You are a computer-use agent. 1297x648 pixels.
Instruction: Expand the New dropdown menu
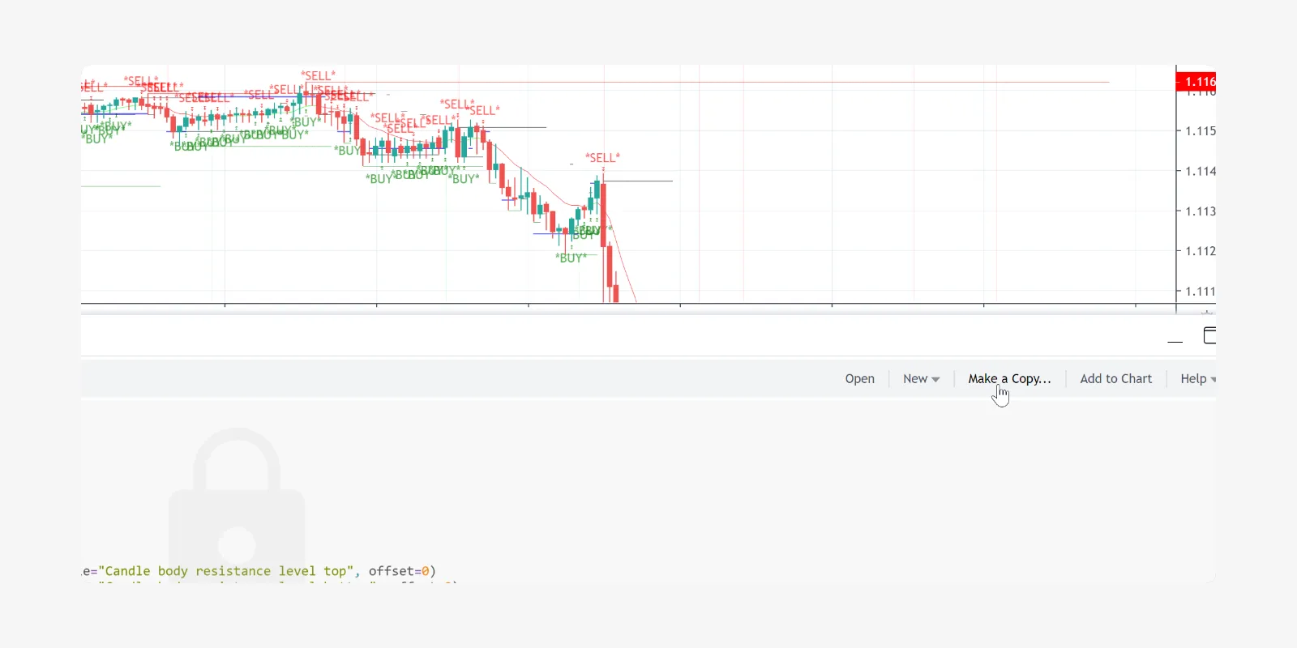[921, 378]
